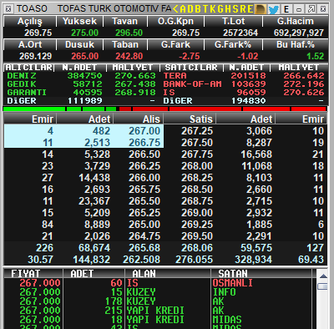Click seller BANK-OF-AM row

(x=244, y=84)
